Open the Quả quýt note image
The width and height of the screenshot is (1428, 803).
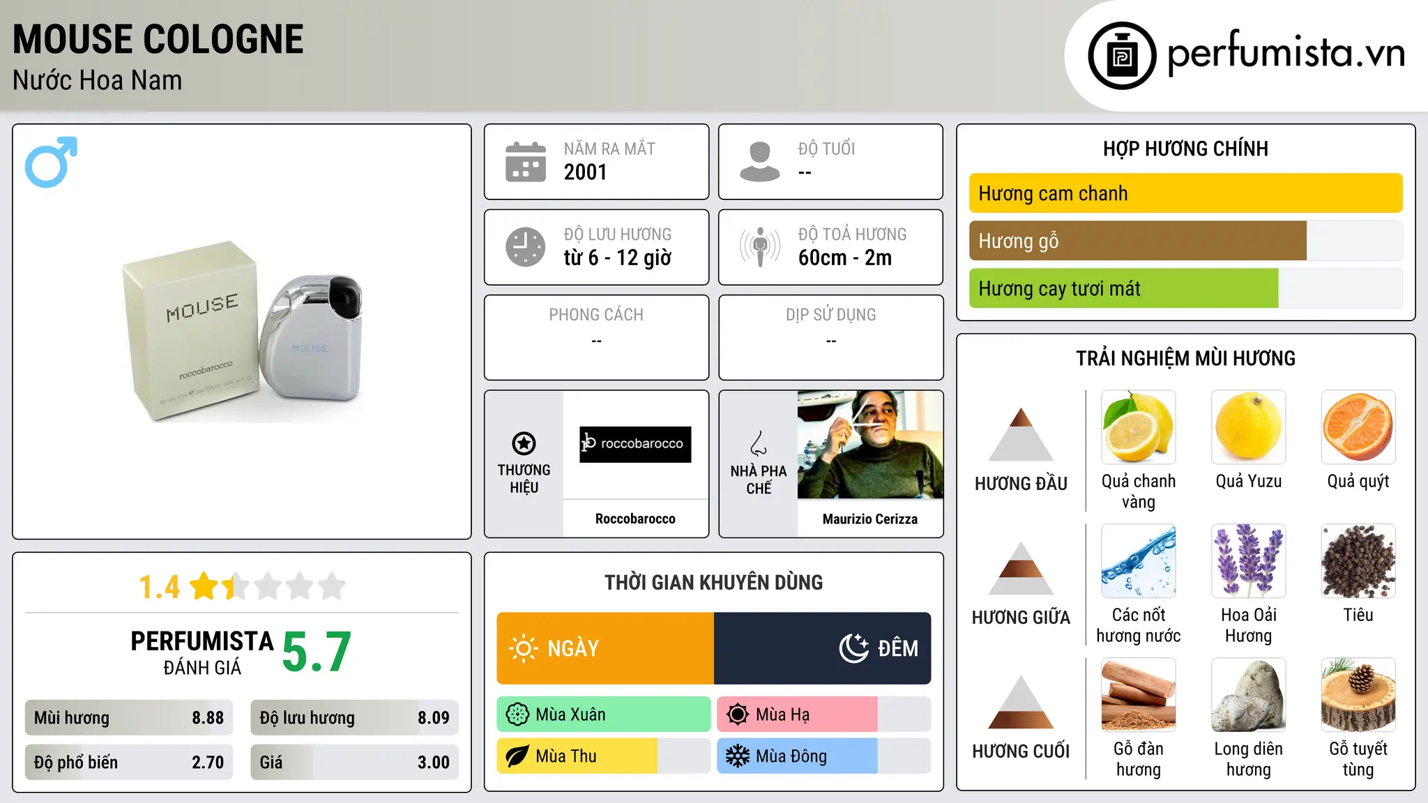[x=1358, y=427]
